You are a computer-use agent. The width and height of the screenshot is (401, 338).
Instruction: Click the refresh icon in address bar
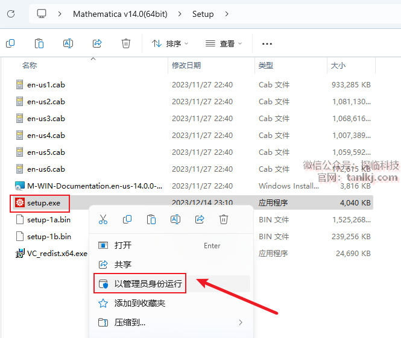tap(11, 14)
